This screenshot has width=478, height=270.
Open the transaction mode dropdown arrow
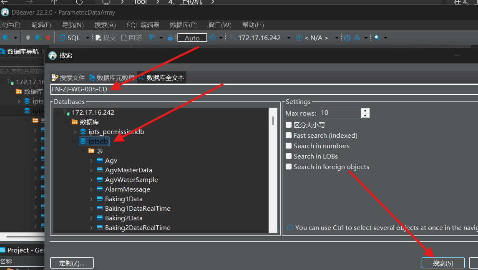(161, 38)
